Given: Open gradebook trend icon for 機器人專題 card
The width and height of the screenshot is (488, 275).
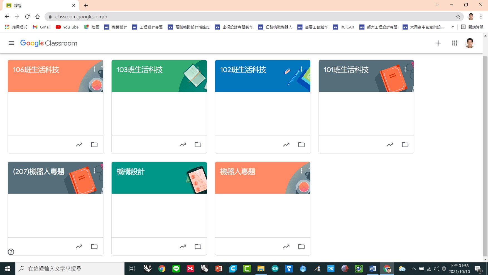Looking at the screenshot, I should [x=286, y=246].
